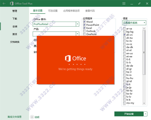This screenshot has height=120, width=151.
Task: Check the zh-tw language
Action: [124, 38]
